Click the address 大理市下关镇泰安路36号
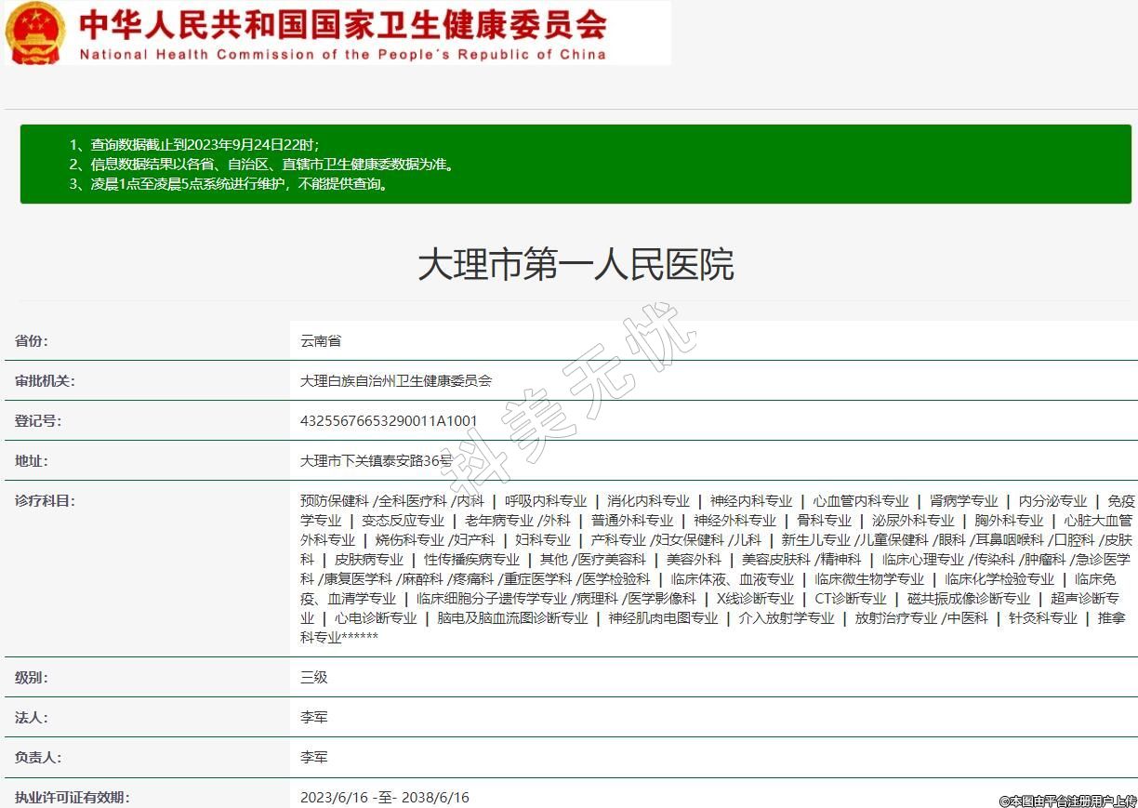Image resolution: width=1138 pixels, height=808 pixels. 377,461
